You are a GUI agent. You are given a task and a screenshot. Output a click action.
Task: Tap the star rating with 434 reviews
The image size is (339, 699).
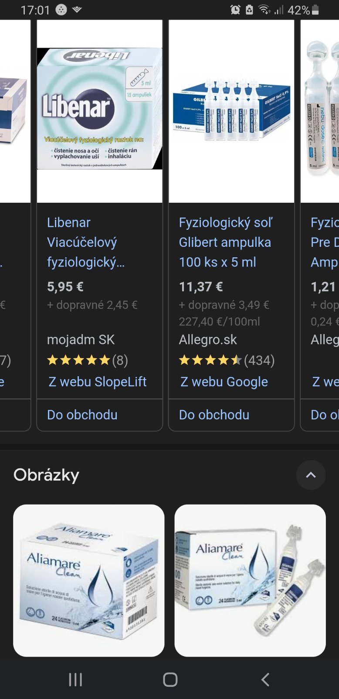point(227,360)
